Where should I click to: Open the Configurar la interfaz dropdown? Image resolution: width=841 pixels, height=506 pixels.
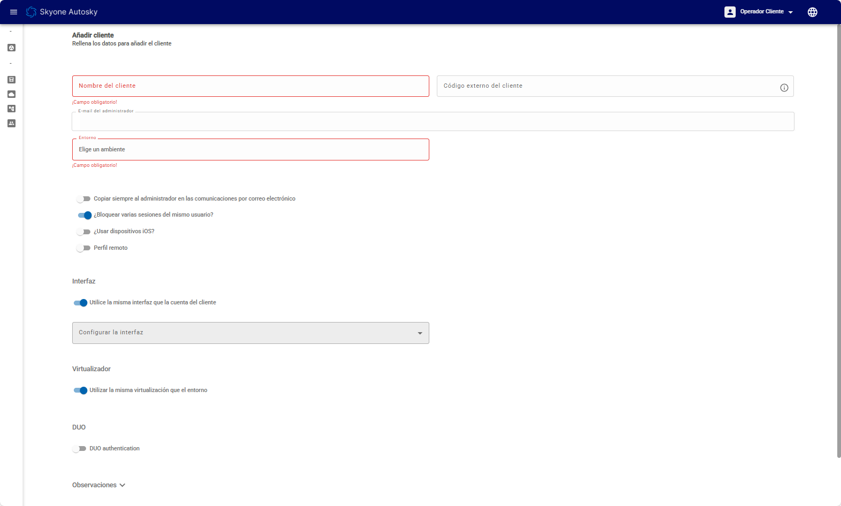[x=250, y=333]
